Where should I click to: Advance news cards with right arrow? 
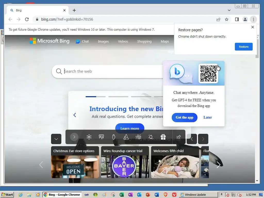coord(218,165)
